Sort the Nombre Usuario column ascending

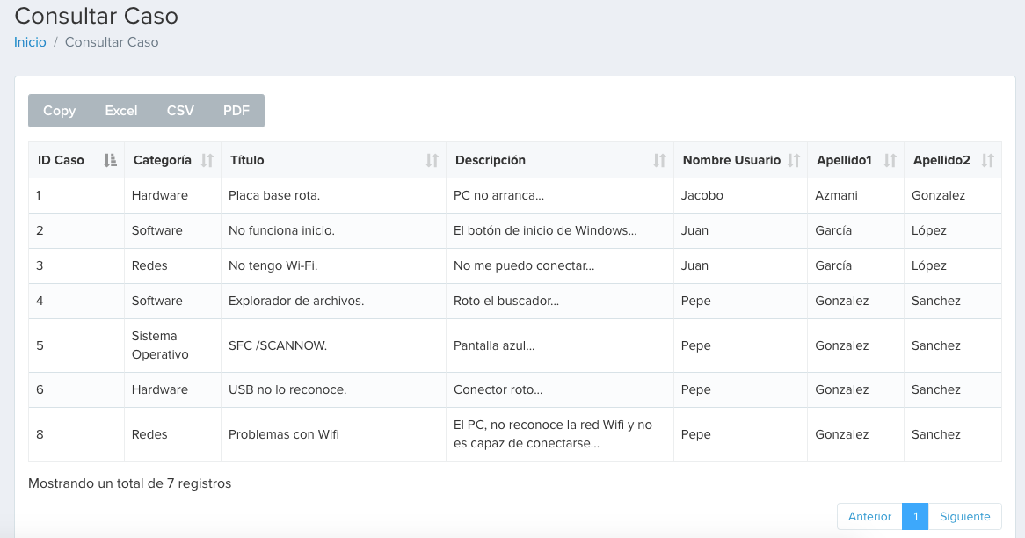[794, 160]
